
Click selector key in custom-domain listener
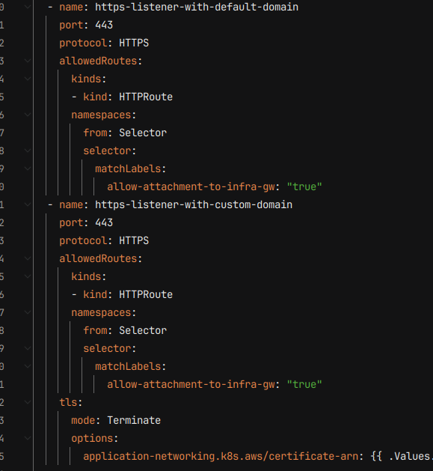pos(107,348)
